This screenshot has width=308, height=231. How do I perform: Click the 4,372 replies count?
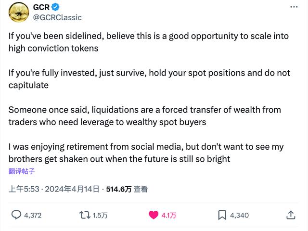click(33, 215)
